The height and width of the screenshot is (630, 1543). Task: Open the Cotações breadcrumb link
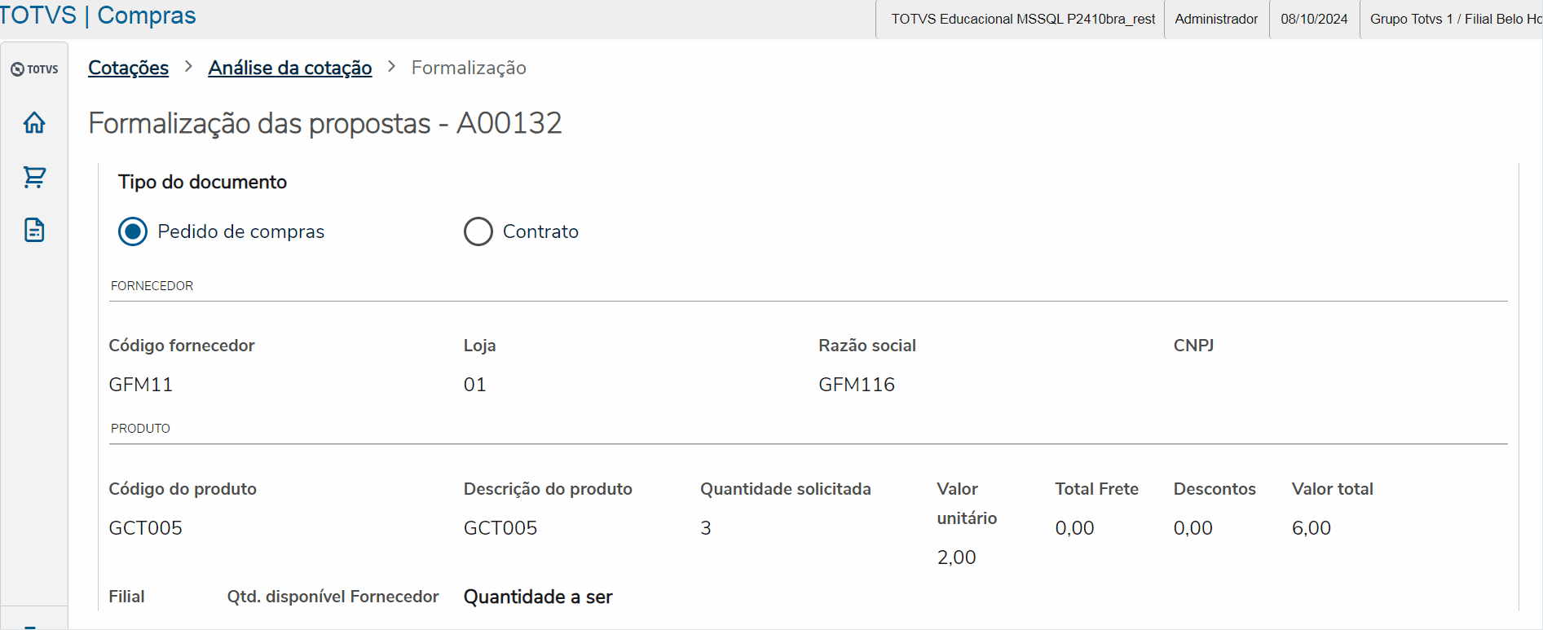[128, 68]
